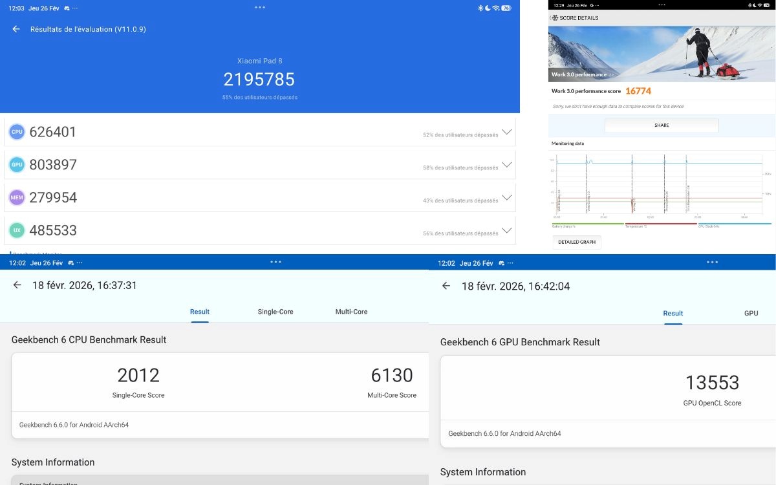The height and width of the screenshot is (485, 776).
Task: Tap the AnTuTu back arrow
Action: [x=16, y=29]
